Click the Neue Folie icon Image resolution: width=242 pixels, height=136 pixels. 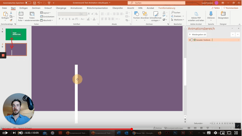click(21, 14)
